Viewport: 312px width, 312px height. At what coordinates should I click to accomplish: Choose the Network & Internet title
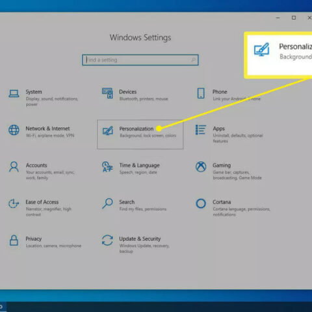pos(47,129)
